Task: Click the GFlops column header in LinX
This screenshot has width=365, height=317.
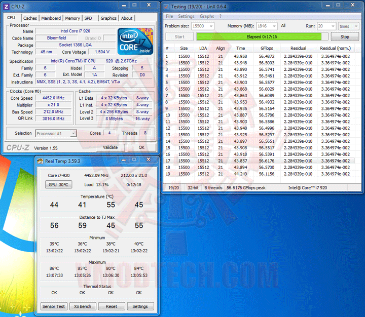Action: [267, 48]
